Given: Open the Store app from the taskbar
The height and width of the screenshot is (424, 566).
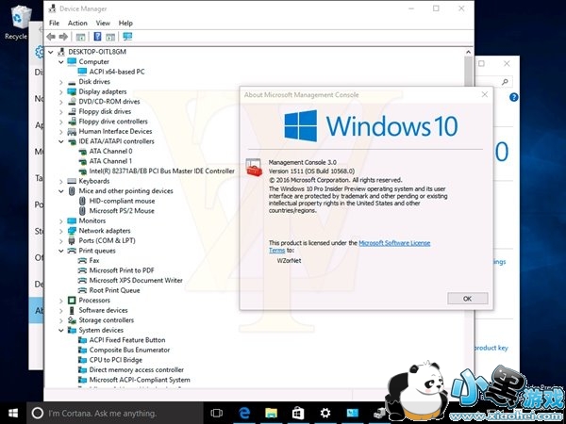Looking at the screenshot, I should pyautogui.click(x=297, y=413).
